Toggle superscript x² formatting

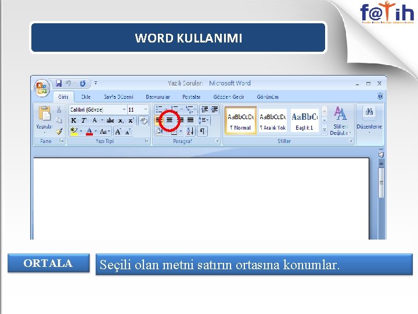pos(131,121)
